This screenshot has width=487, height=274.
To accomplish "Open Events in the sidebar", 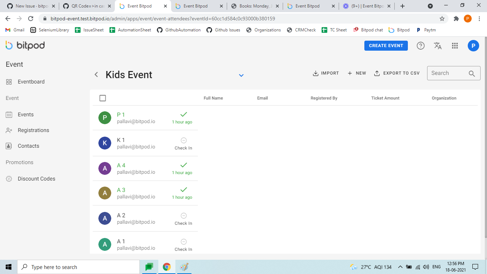I will (26, 115).
